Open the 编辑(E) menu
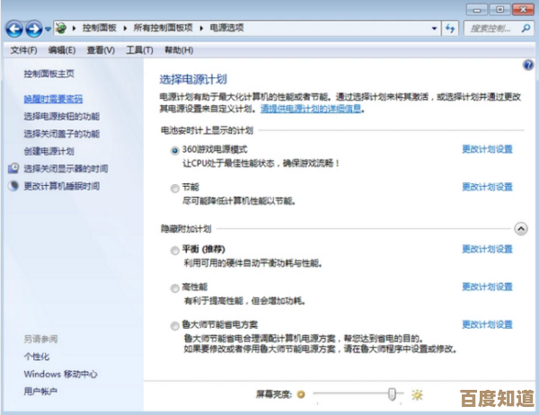 62,50
